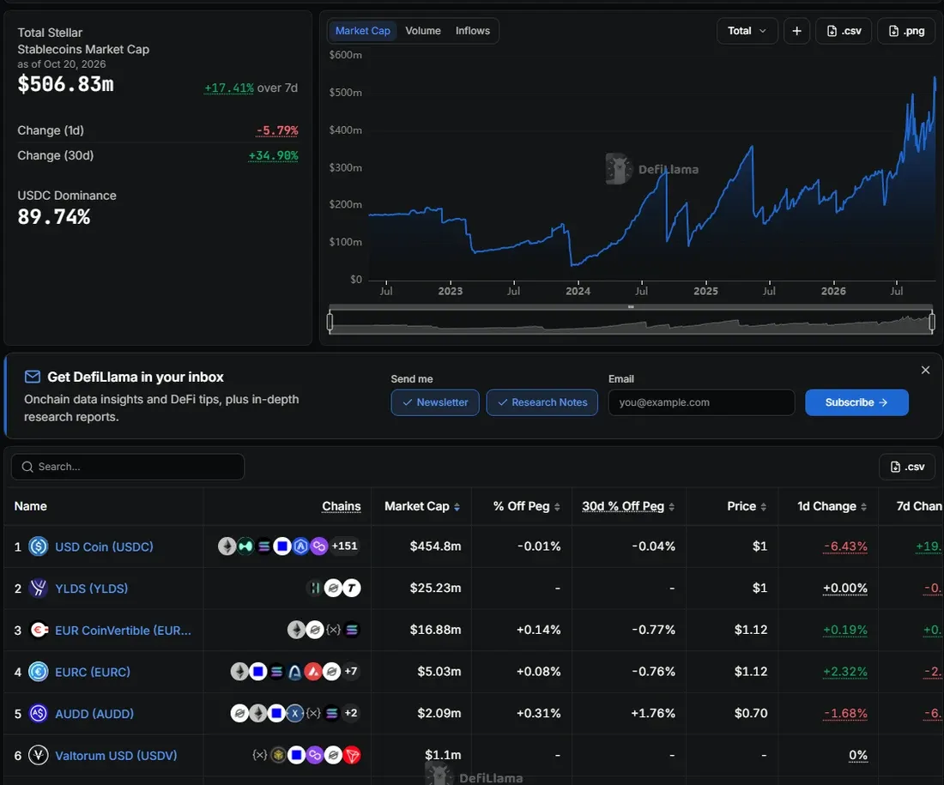944x785 pixels.
Task: Open EURC (EURC) link
Action: (93, 672)
